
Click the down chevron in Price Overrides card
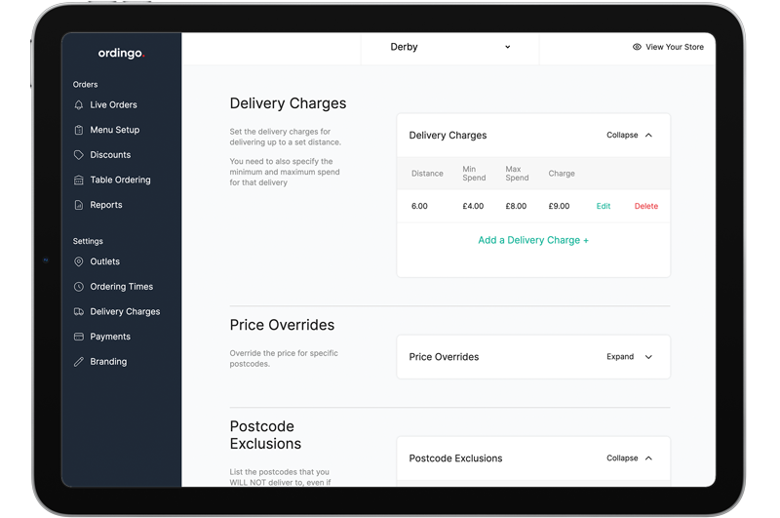(648, 357)
